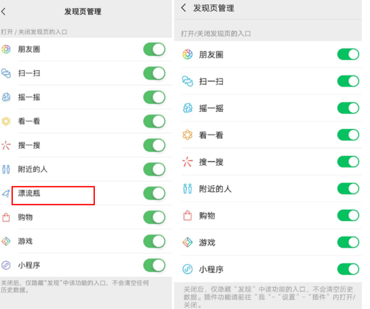Select 游戏 label on right screen
This screenshot has height=309, width=370.
click(x=207, y=243)
